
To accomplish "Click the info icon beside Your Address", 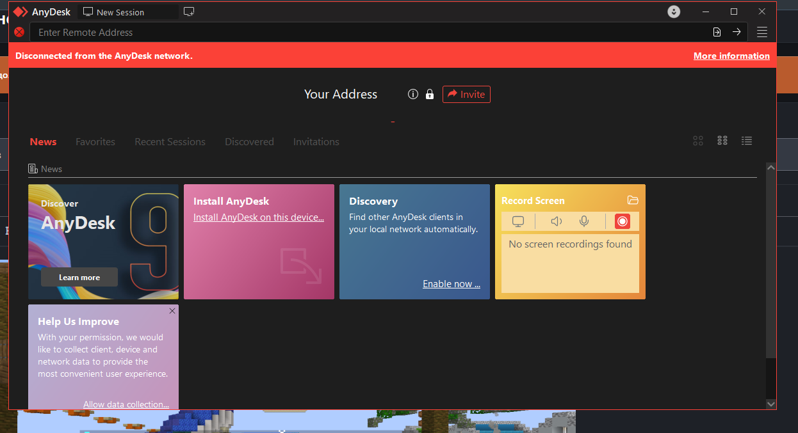I will 413,94.
